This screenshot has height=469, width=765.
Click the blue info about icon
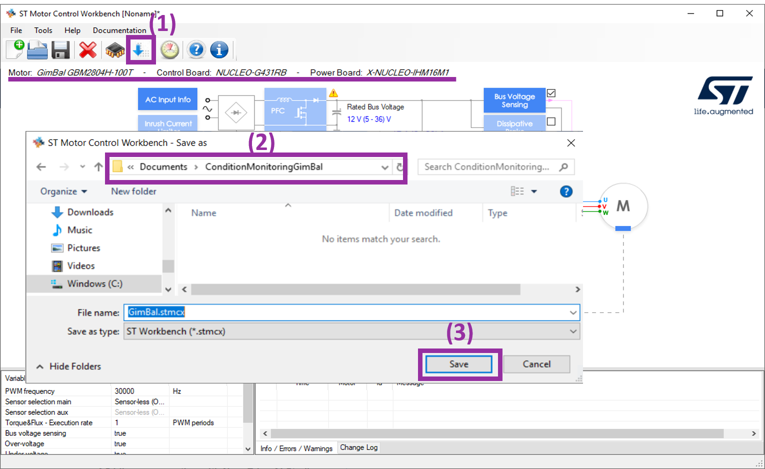click(x=219, y=49)
